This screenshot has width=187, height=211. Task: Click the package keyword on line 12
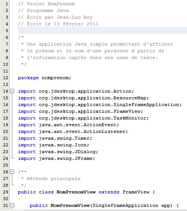pos(28,78)
